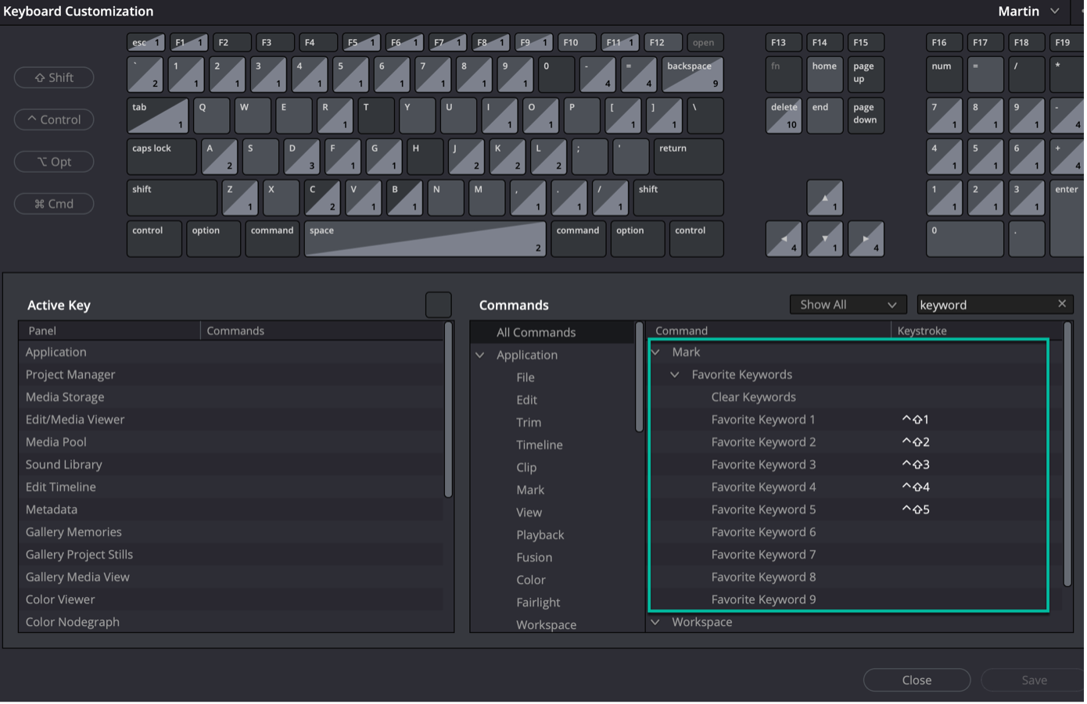
Task: Click the down arrow key on virtual keyboard
Action: 824,239
